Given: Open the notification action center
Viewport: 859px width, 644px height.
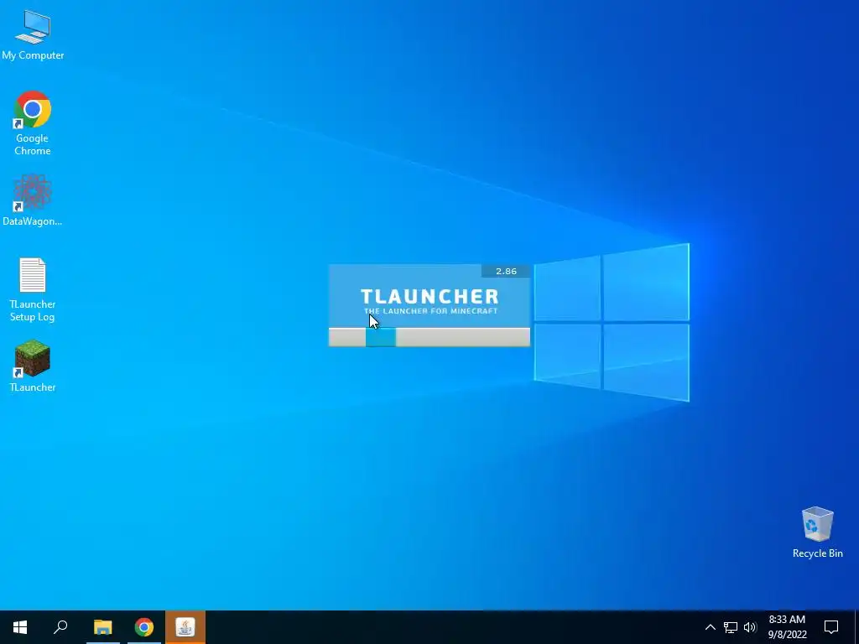Looking at the screenshot, I should point(831,627).
